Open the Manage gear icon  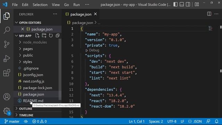click(x=7, y=111)
